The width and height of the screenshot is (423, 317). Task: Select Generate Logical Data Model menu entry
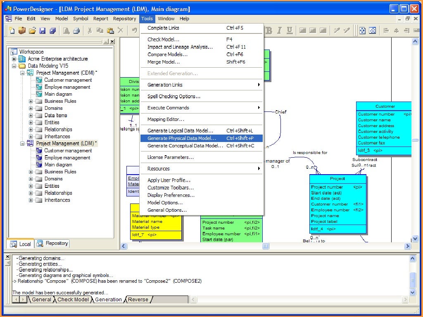point(201,131)
